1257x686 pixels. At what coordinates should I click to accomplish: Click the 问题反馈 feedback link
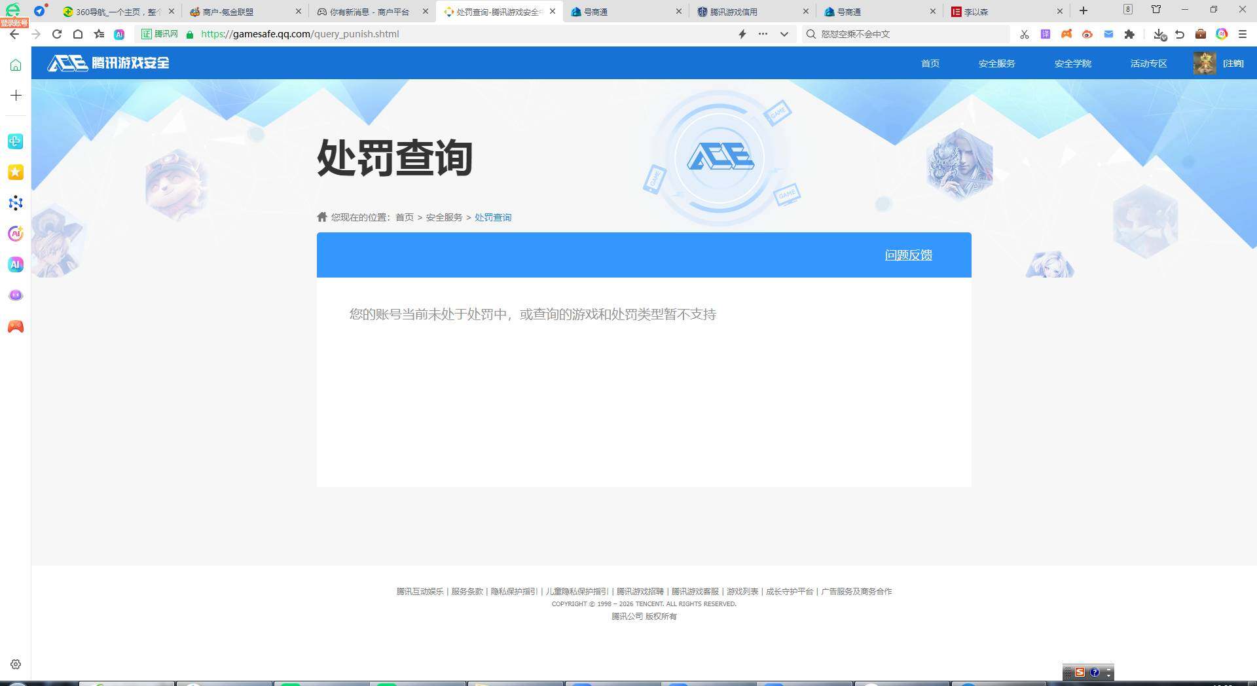(x=908, y=255)
